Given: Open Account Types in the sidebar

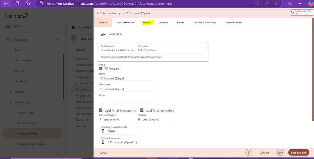Looking at the screenshot, I should click(x=25, y=113).
